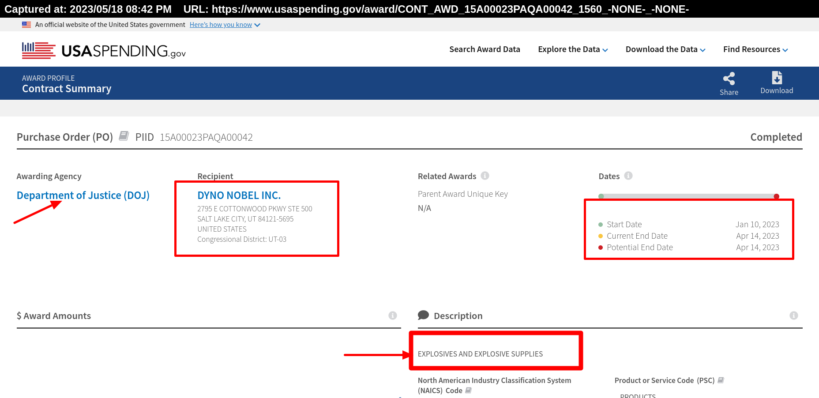The width and height of the screenshot is (819, 398).
Task: Click Congressional District: UT-03 text
Action: 242,239
